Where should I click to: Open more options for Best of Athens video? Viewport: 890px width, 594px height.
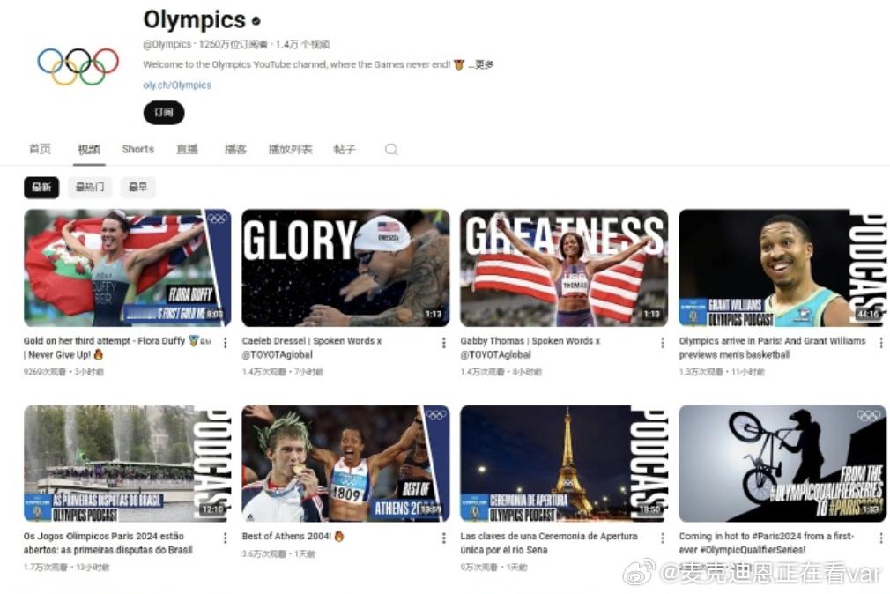pyautogui.click(x=444, y=538)
